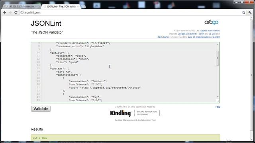Click the Valid JSON result message
The image size is (255, 143).
40,138
